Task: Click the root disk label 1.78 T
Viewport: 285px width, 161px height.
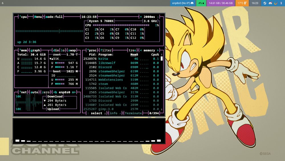Action: pos(72,54)
